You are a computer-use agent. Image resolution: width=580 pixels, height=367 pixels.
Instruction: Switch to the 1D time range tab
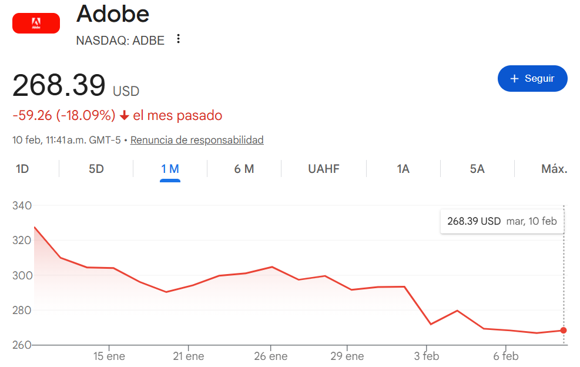22,169
